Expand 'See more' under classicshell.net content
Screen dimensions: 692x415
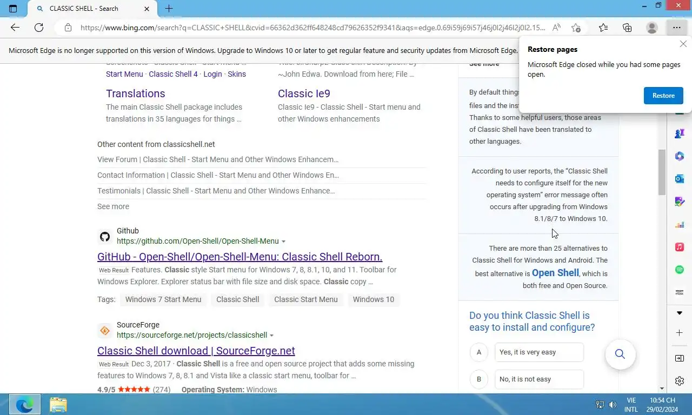tap(113, 206)
